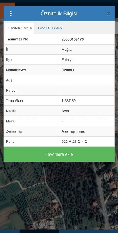Close the Öznitelik Bilgisi dialog
Screen dimensions: 118x233
[109, 14]
